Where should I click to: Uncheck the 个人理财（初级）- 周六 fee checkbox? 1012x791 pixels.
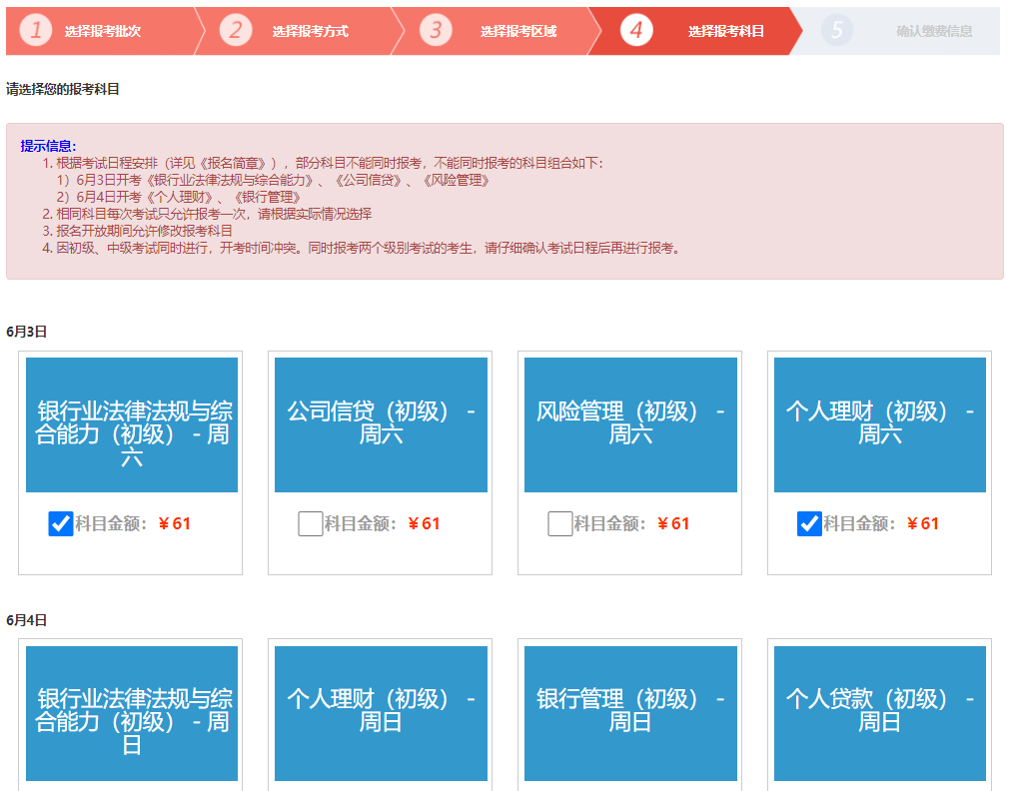(809, 523)
